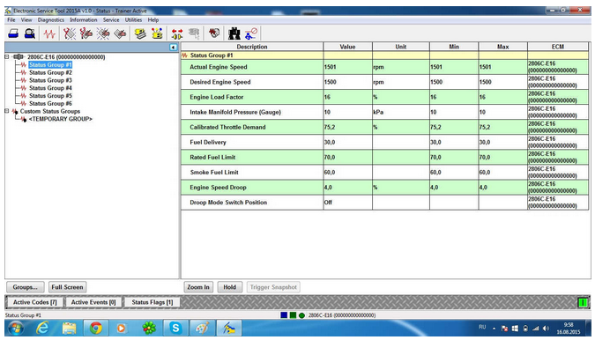The image size is (595, 340).
Task: Open print preview toolbar icon
Action: (x=30, y=33)
